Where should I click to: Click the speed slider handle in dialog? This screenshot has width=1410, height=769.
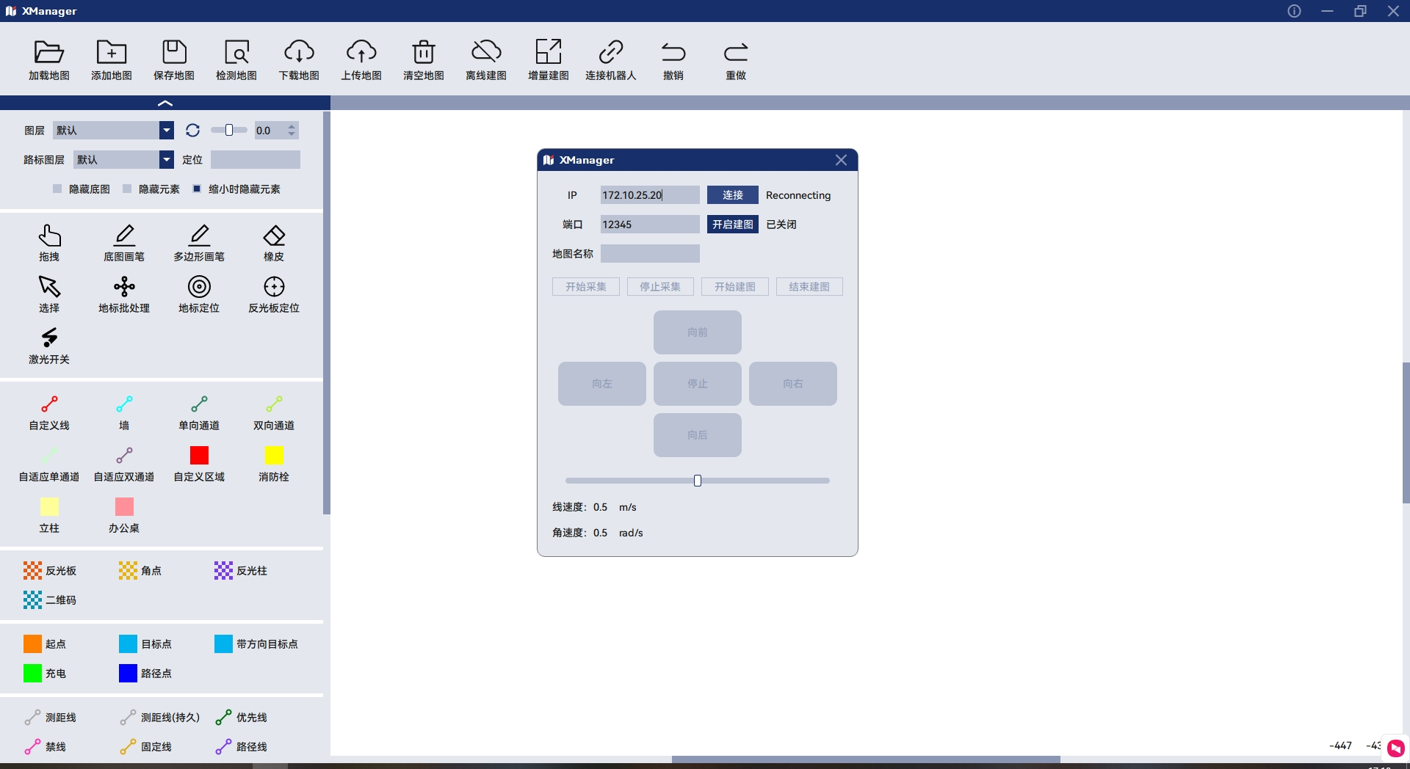click(698, 481)
